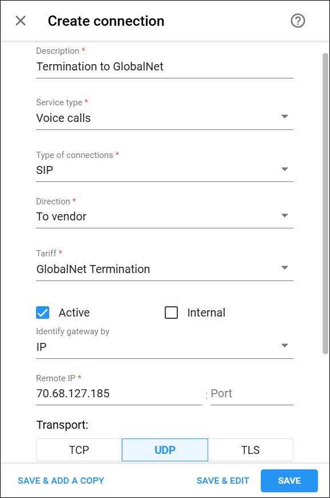330x498 pixels.
Task: Choose the UDP transport option
Action: (165, 450)
